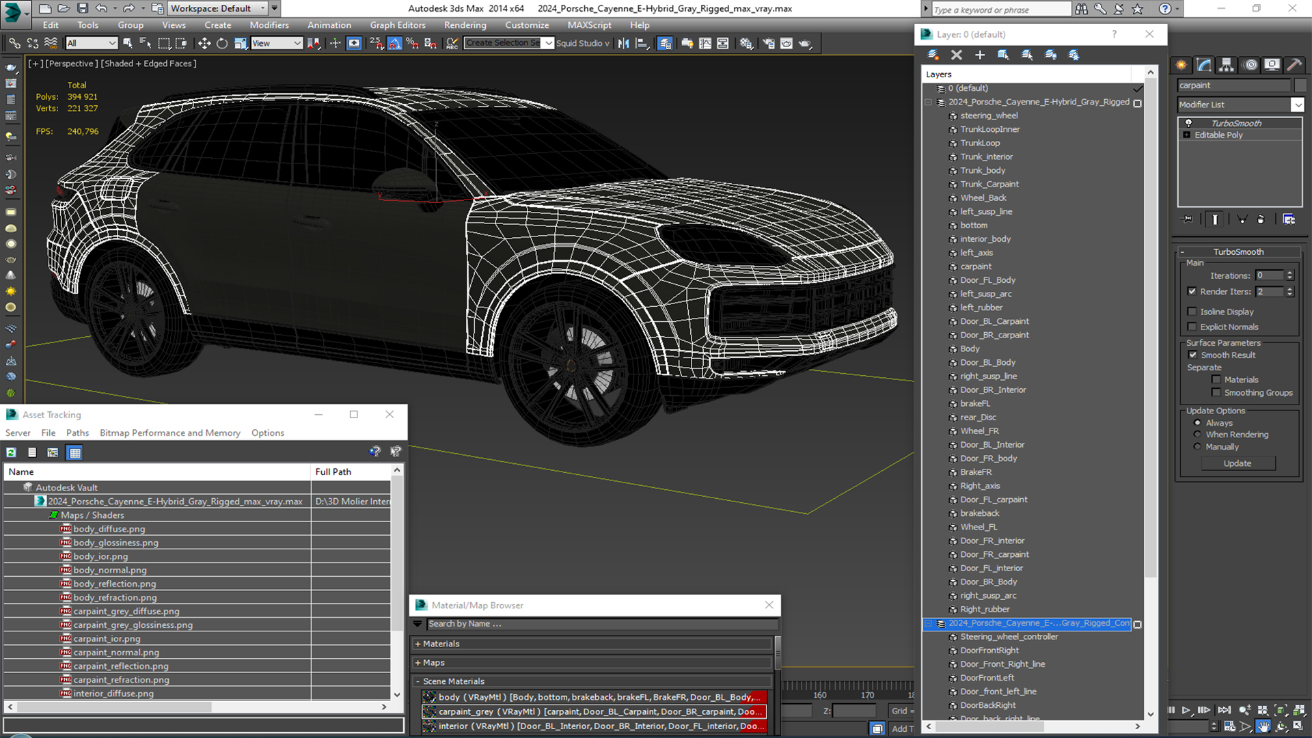Open the Rendering menu
Image resolution: width=1312 pixels, height=738 pixels.
pyautogui.click(x=465, y=25)
